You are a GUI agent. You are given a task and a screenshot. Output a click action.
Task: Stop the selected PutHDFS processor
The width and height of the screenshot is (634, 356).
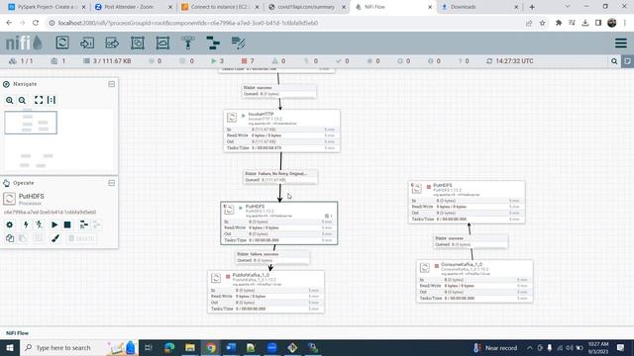coord(67,224)
